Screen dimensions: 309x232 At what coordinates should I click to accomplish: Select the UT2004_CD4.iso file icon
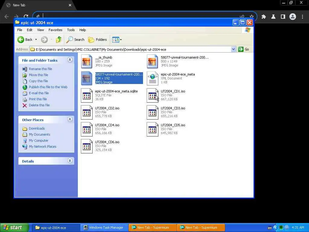87,129
